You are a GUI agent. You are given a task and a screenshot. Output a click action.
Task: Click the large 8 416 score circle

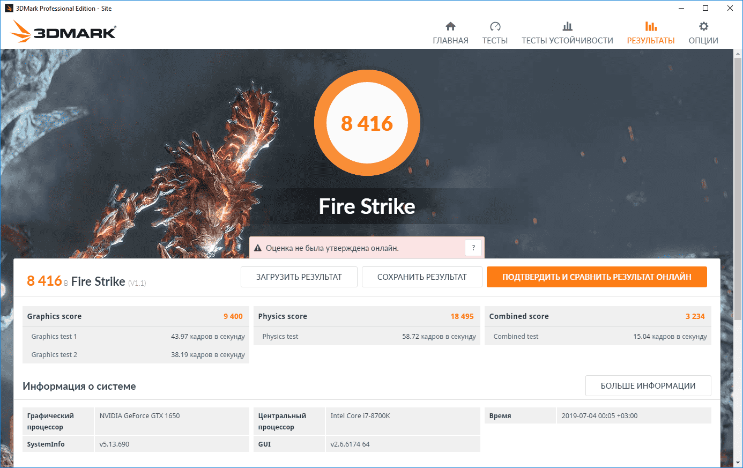[367, 123]
